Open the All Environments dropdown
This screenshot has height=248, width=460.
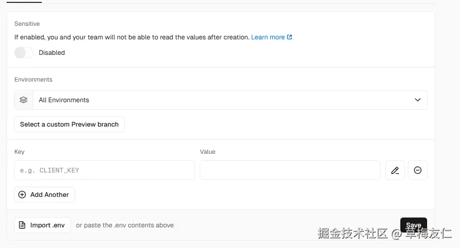(221, 100)
